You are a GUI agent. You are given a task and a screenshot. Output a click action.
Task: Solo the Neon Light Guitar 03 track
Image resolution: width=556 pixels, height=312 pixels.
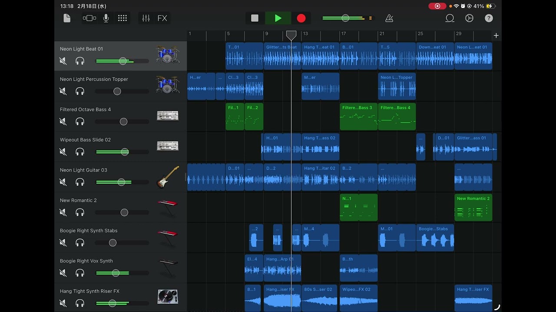pyautogui.click(x=80, y=182)
